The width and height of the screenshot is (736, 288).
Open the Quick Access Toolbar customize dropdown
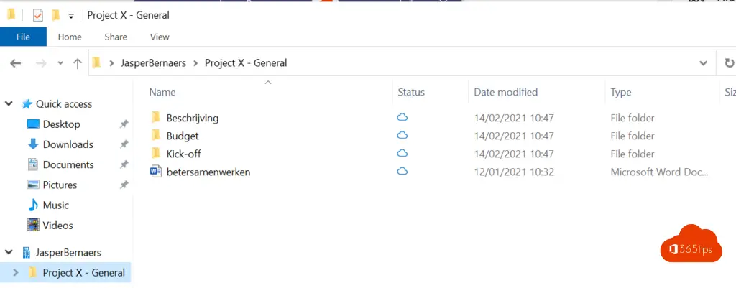[x=70, y=16]
